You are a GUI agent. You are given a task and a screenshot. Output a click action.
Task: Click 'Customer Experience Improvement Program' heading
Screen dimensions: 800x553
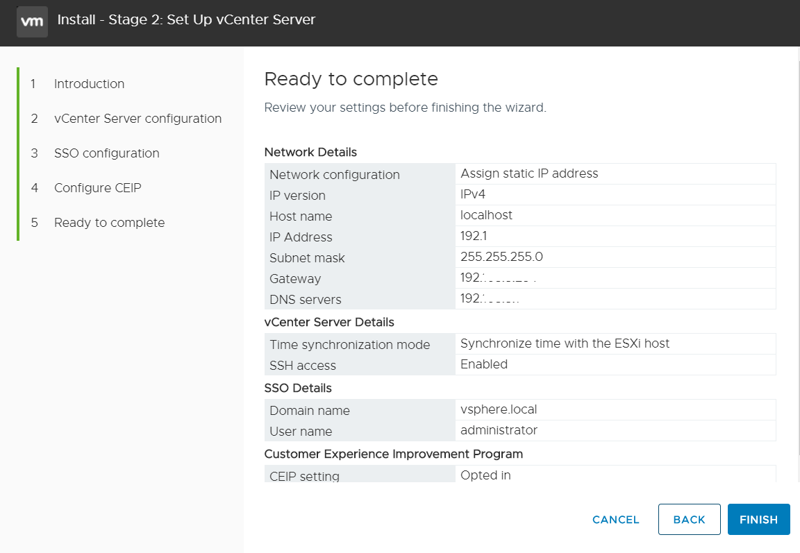[393, 454]
